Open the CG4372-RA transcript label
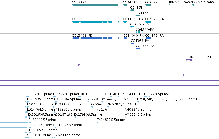This screenshot has height=139, width=219. pos(154,19)
